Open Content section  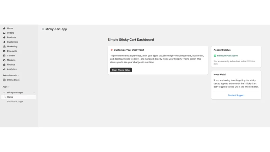[11, 55]
